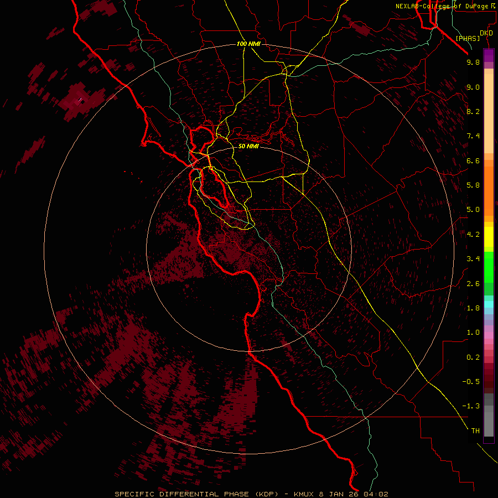Click the 2.6 value on the color scale
This screenshot has width=498, height=498.
pos(473,284)
